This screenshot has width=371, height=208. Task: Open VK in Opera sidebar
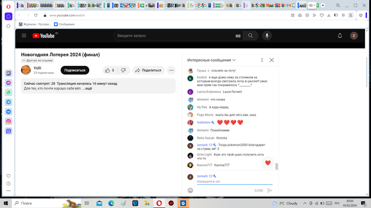coord(9,112)
